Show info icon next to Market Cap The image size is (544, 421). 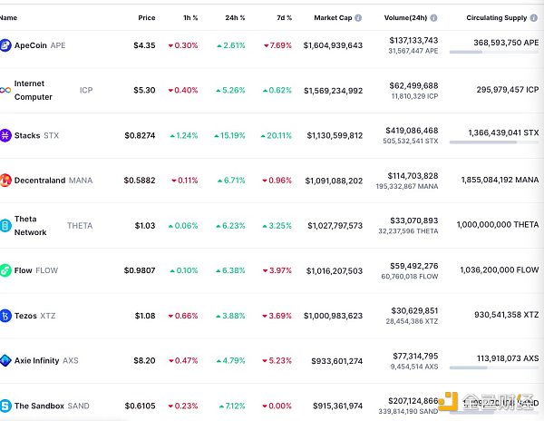pyautogui.click(x=358, y=18)
